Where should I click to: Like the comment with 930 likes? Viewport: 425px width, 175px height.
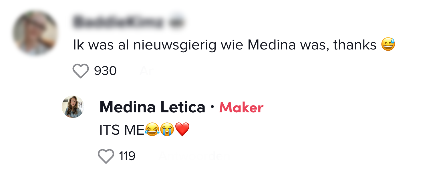coord(81,71)
